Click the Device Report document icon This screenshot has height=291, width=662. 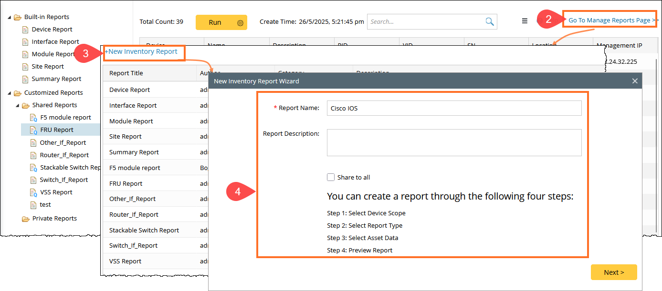(x=25, y=30)
